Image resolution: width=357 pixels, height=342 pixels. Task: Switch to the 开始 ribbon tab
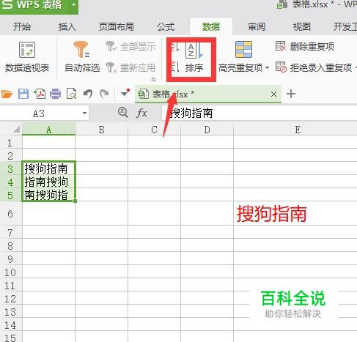[22, 26]
